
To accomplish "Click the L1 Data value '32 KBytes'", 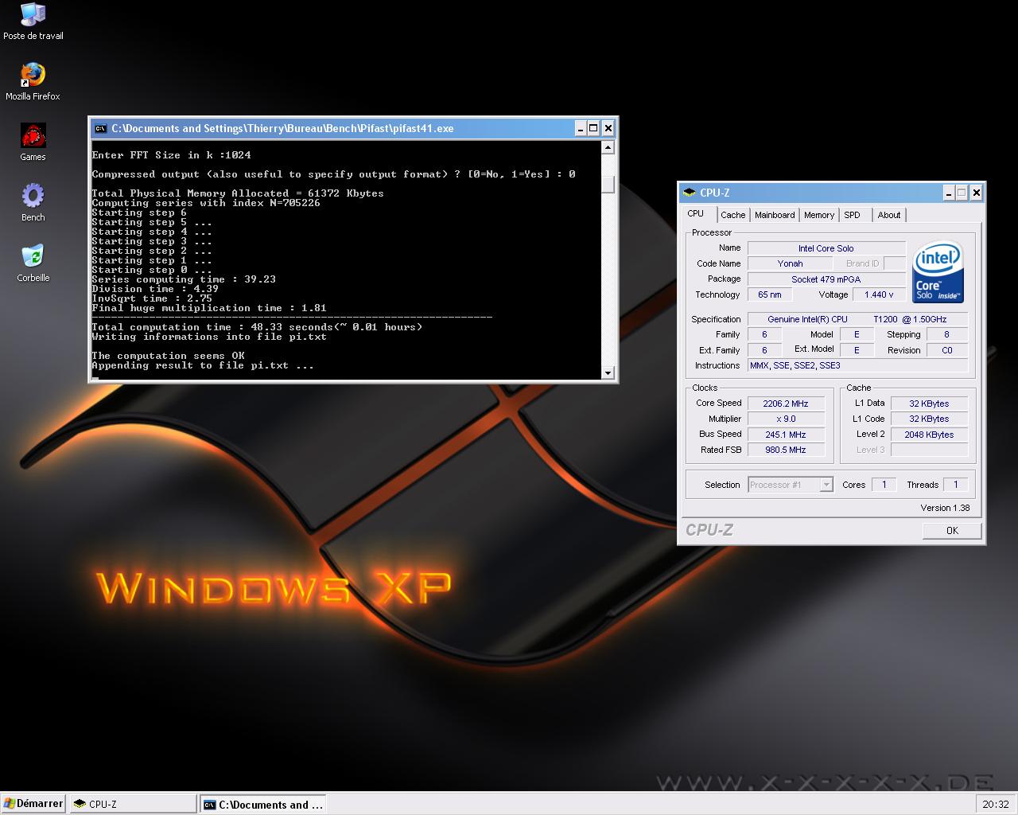I will coord(929,404).
